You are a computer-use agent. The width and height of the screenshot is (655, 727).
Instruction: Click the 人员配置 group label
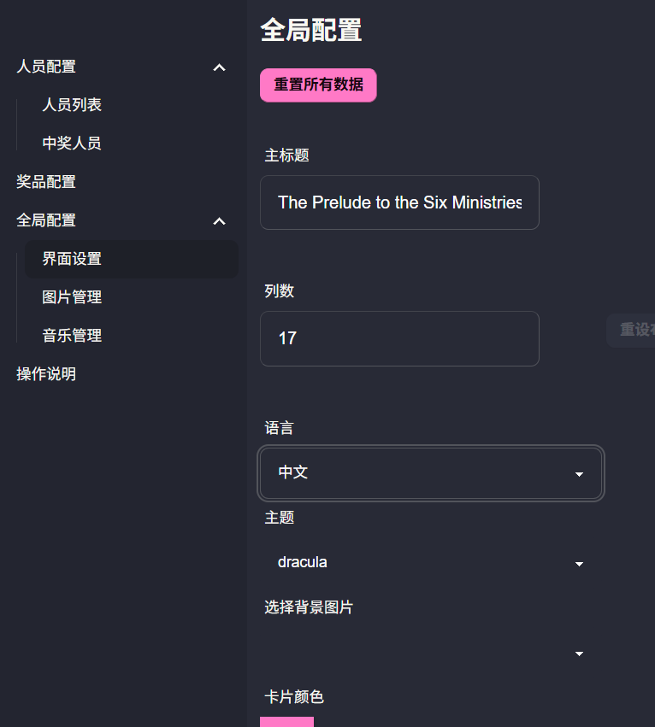click(x=46, y=67)
